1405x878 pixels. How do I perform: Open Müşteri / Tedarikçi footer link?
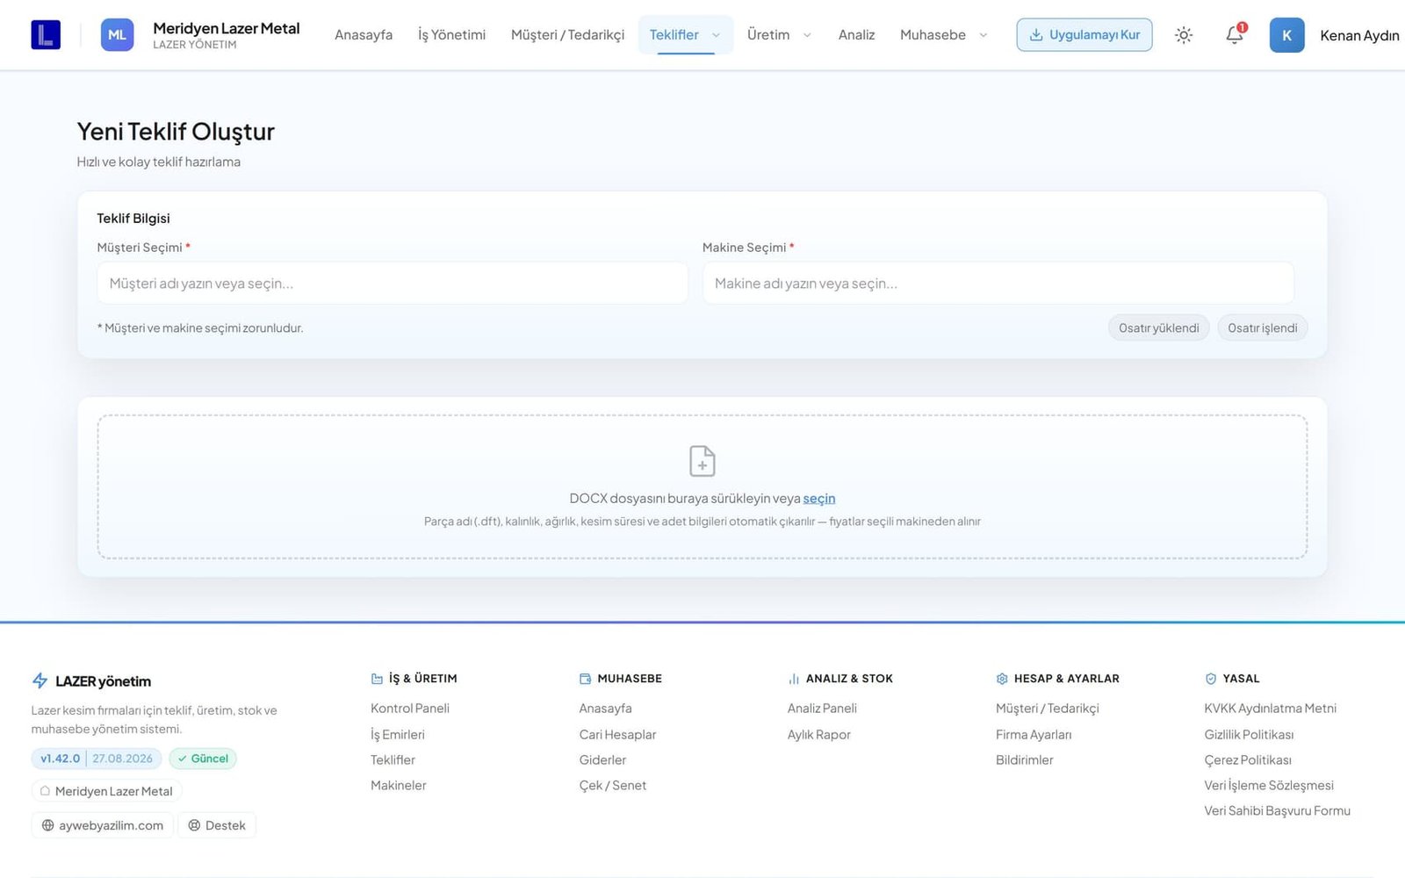coord(1048,709)
